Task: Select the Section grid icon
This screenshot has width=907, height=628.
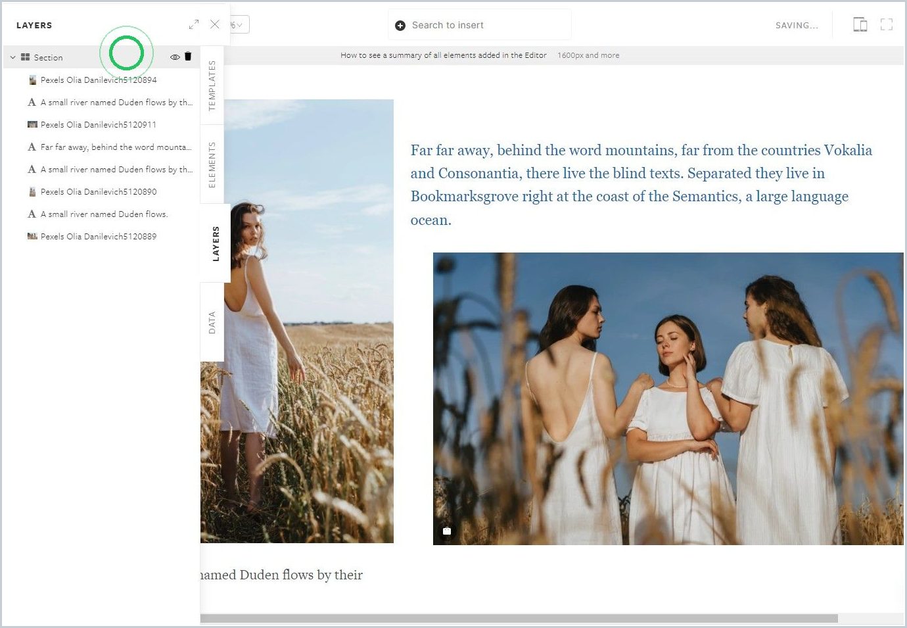Action: click(26, 57)
